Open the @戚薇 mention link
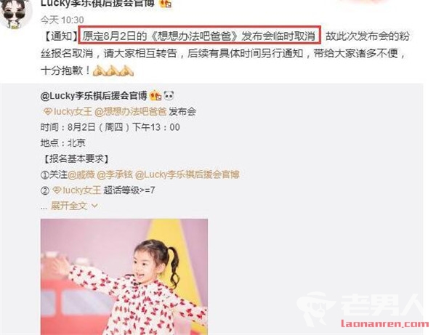This screenshot has width=436, height=335. [81, 175]
